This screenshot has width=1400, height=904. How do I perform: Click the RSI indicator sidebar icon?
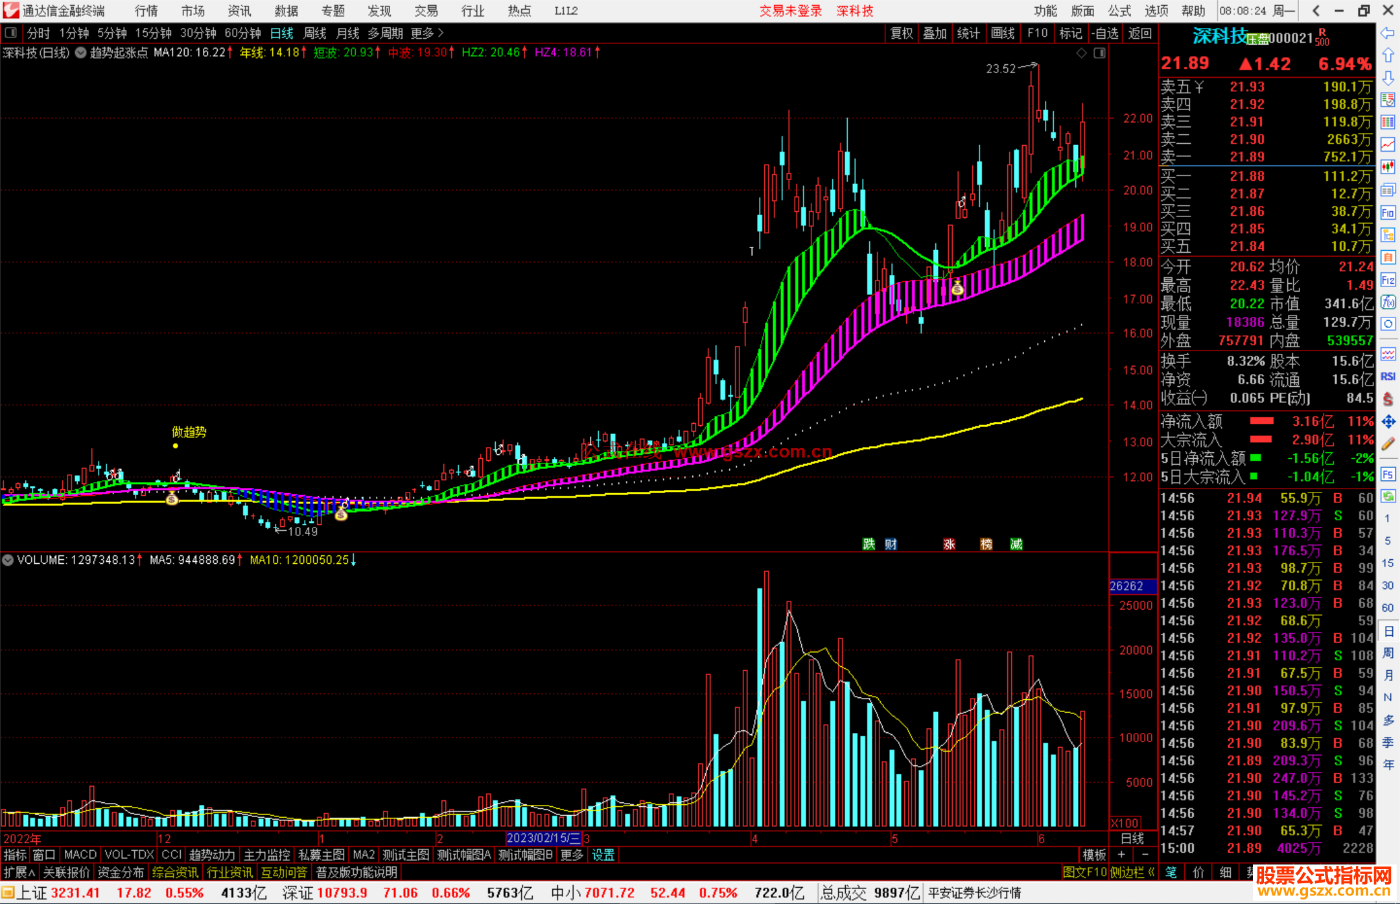click(x=1388, y=377)
